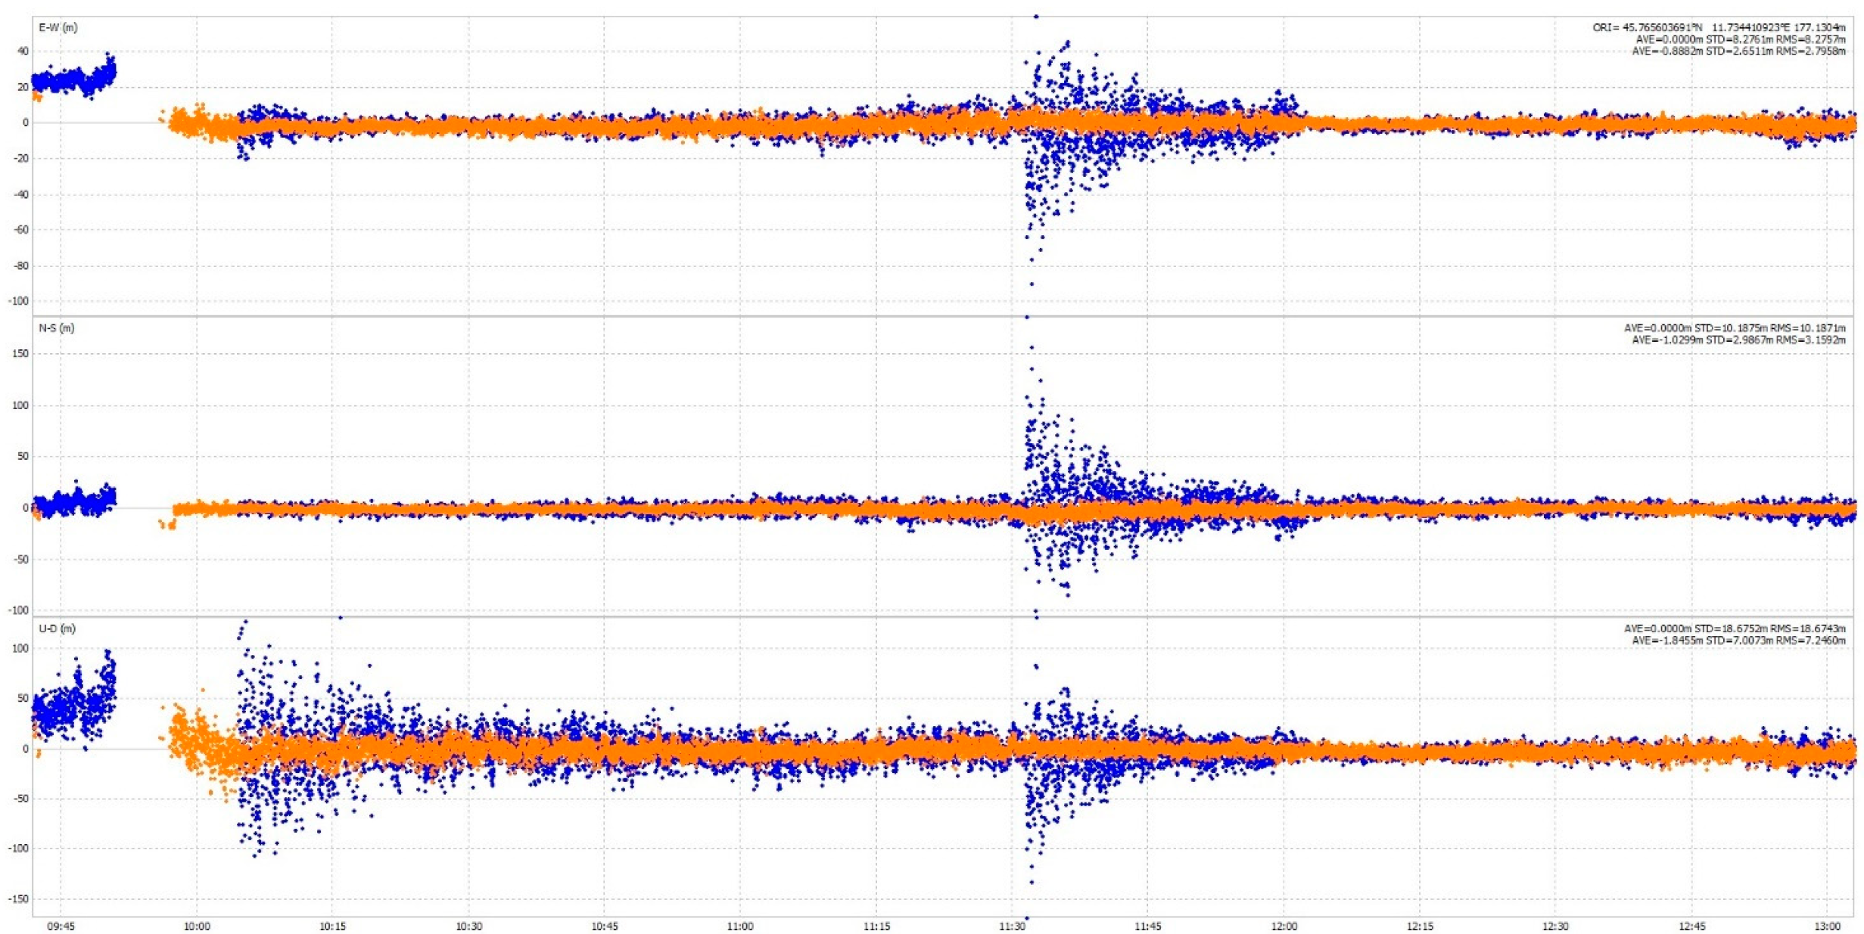Click the 13:00 time axis label

click(x=1827, y=926)
